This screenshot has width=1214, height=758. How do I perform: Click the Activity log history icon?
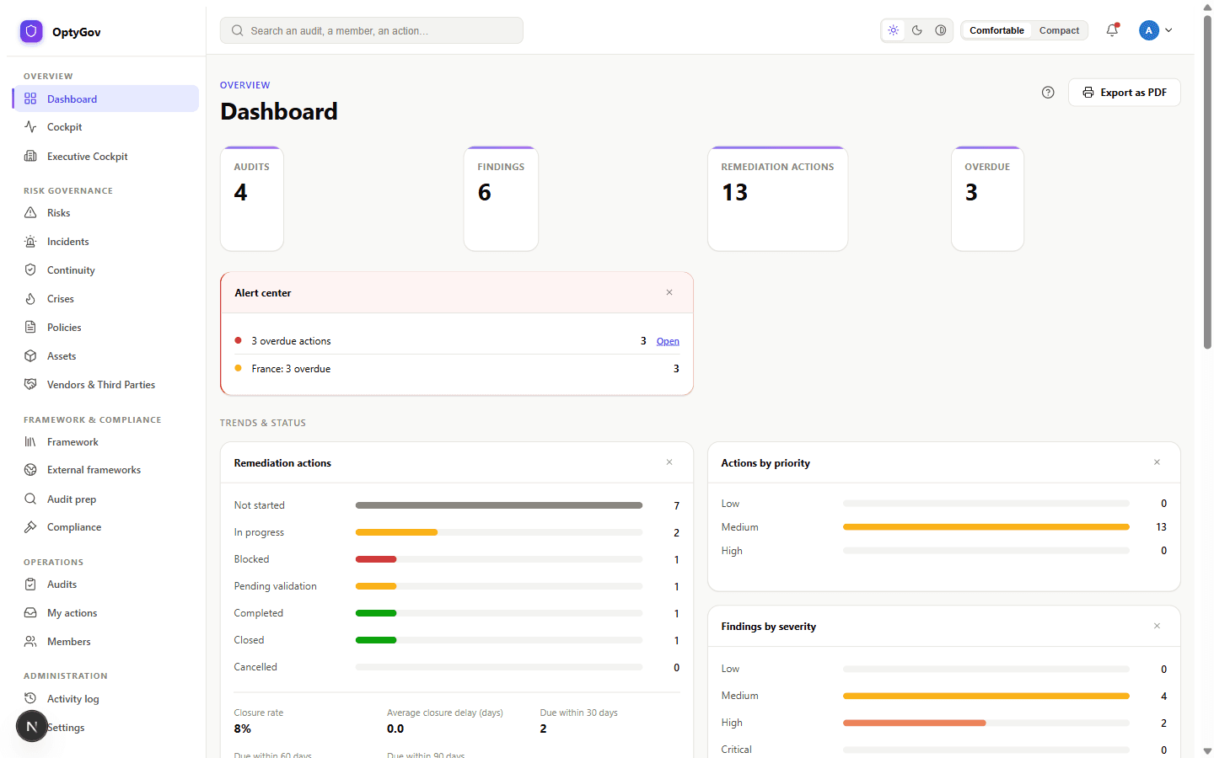coord(30,699)
